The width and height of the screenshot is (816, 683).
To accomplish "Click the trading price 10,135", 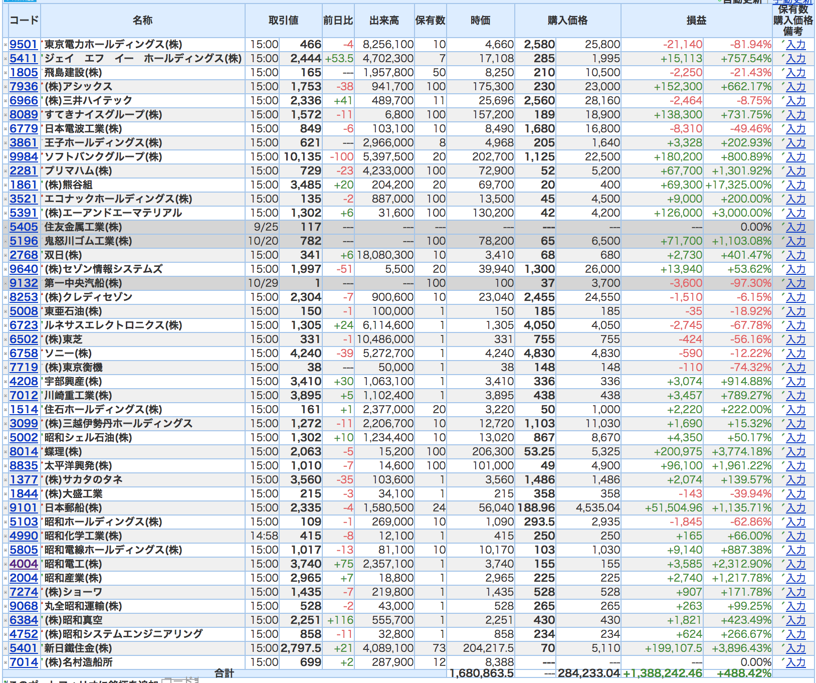I will pos(302,157).
